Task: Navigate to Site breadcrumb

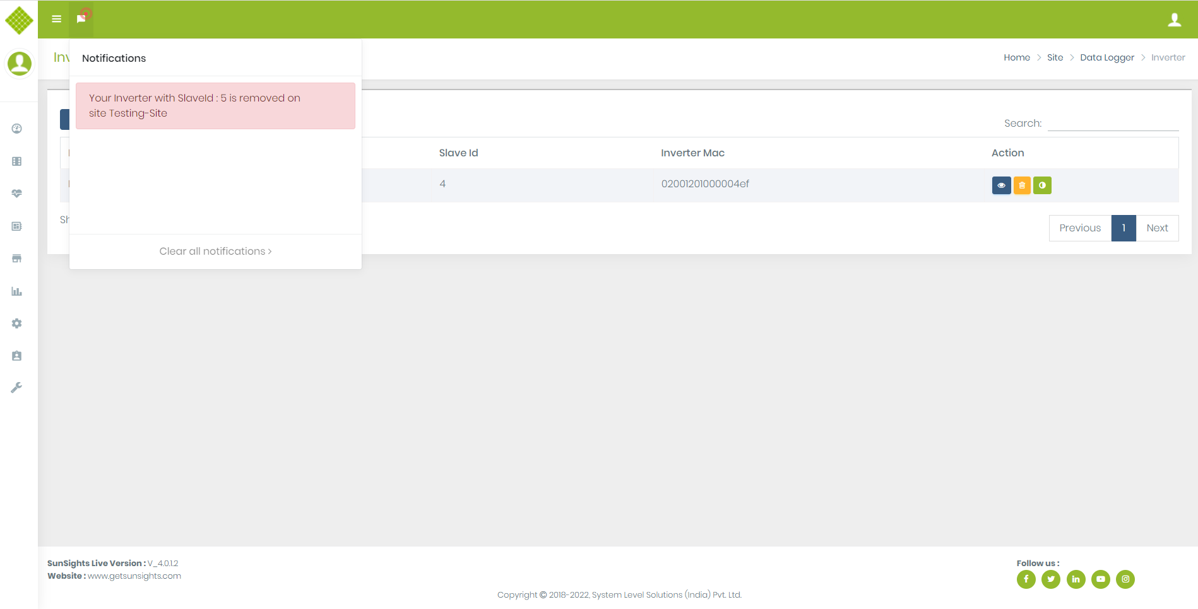Action: (x=1055, y=57)
